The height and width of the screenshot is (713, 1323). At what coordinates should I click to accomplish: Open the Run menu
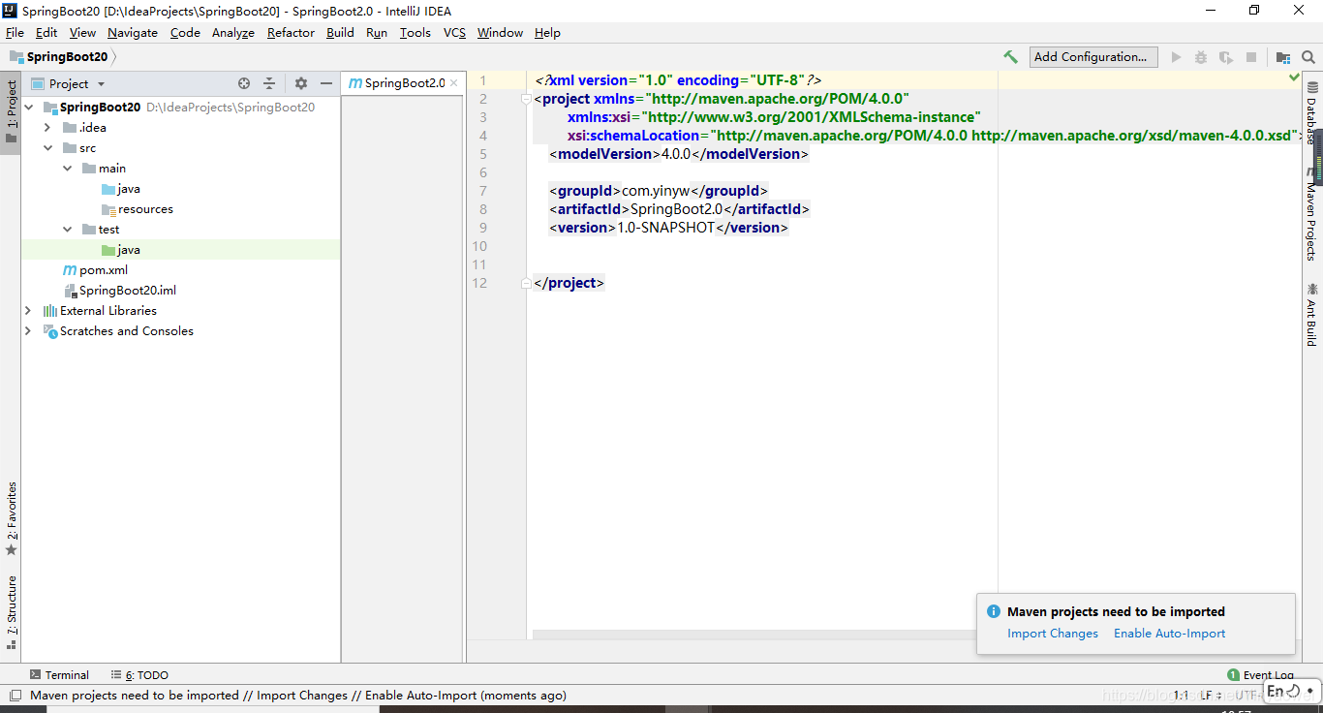coord(377,32)
